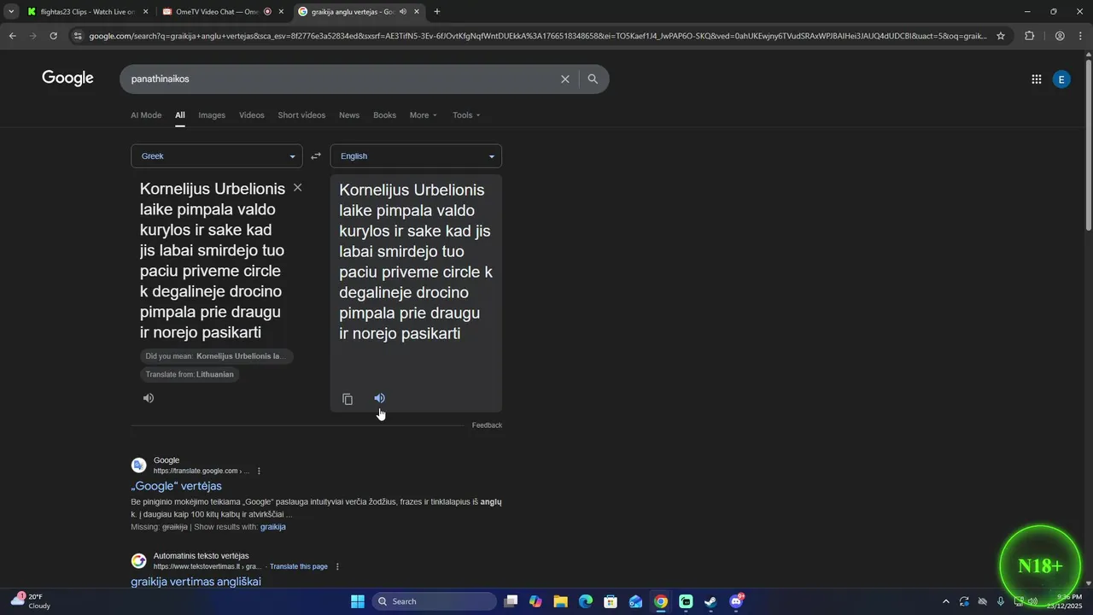Switch to AI Mode tab
The image size is (1093, 615).
146,115
